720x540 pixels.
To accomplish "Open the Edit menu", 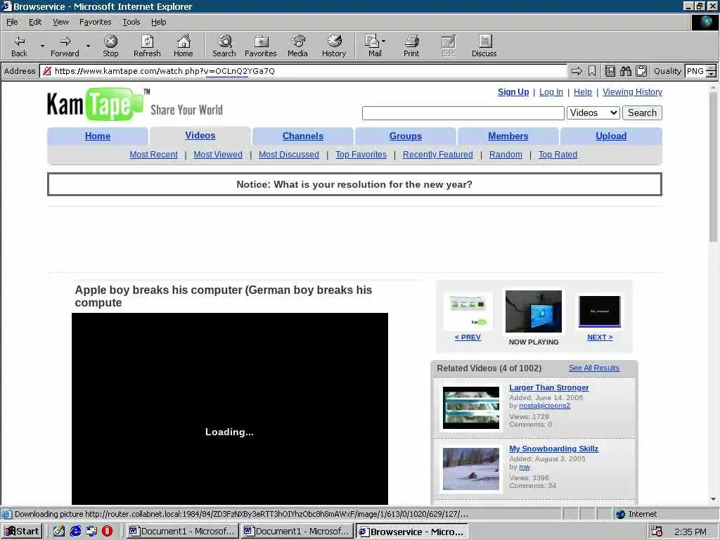I will 35,22.
